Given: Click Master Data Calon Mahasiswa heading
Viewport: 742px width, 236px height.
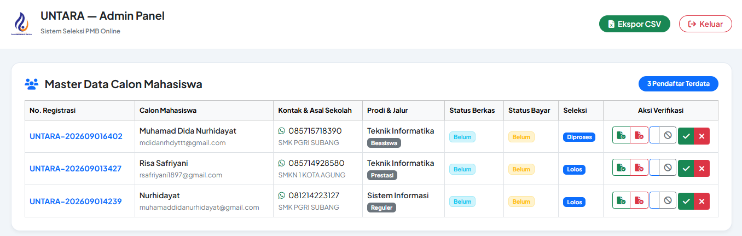Looking at the screenshot, I should [x=123, y=84].
